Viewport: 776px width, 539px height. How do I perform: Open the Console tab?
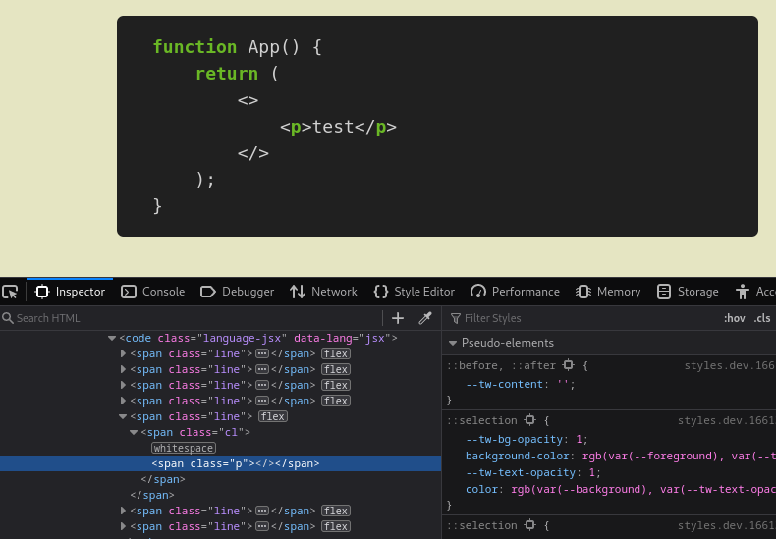[x=153, y=292]
